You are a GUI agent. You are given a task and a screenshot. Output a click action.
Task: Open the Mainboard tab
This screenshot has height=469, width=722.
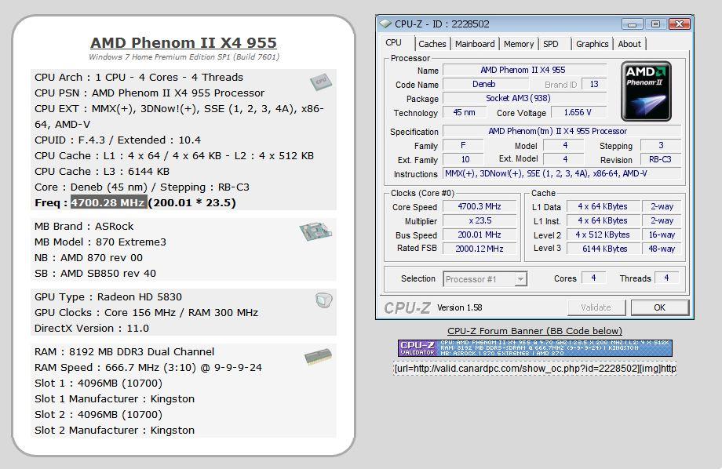475,44
